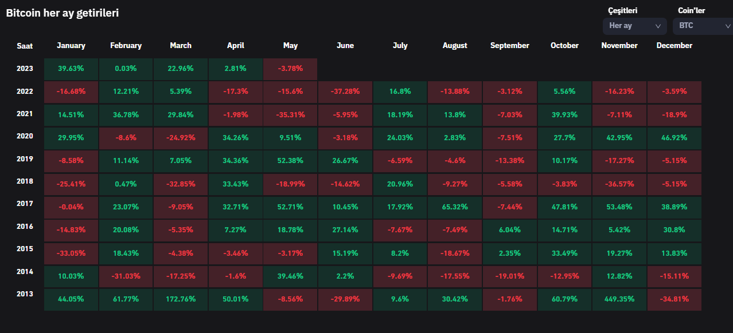
Task: Select the 39.93% October 2021 cell
Action: coord(564,115)
